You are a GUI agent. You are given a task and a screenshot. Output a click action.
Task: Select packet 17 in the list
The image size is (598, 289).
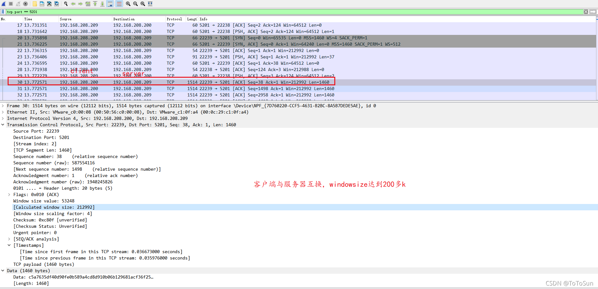click(298, 25)
